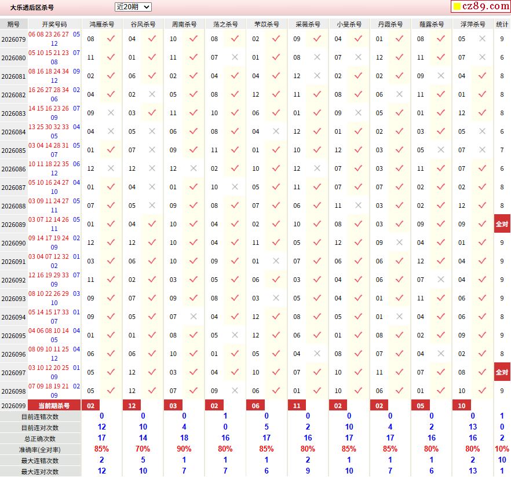Click the gray X under 鸿雁杀号 for 2026083

(x=111, y=113)
